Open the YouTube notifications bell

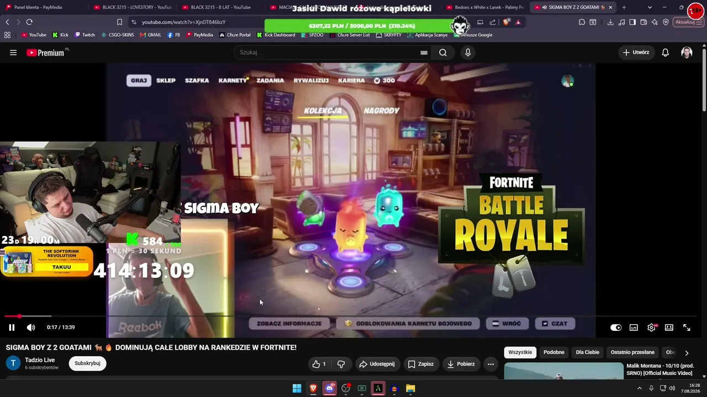click(666, 52)
